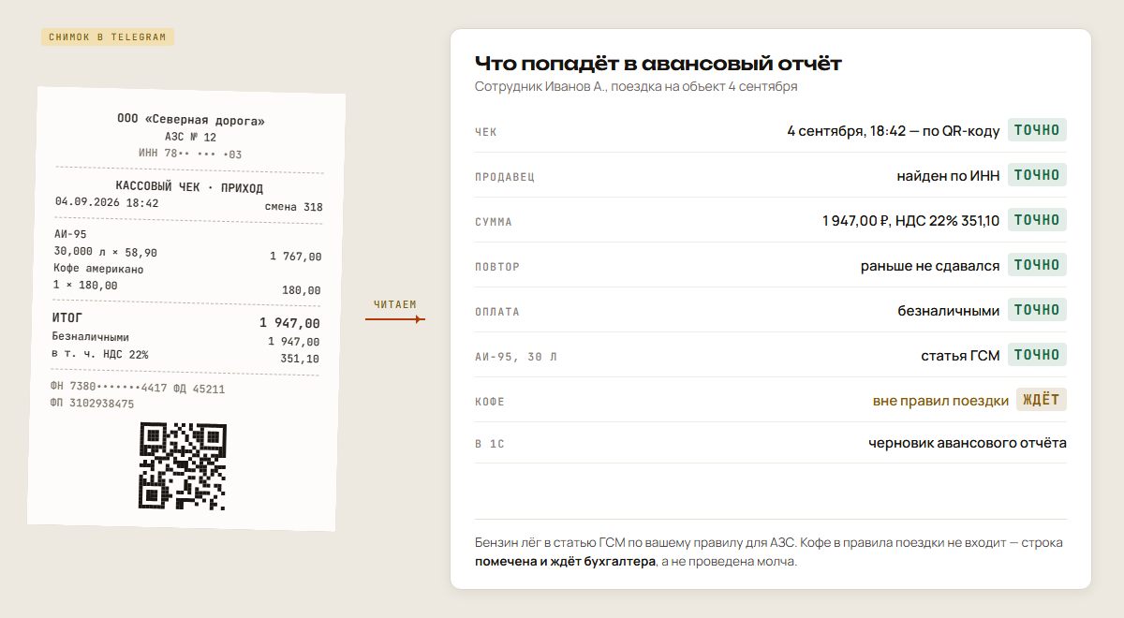Image resolution: width=1124 pixels, height=618 pixels.
Task: Select the «ООО «Северная дорога»» receipt header
Action: pyautogui.click(x=191, y=121)
